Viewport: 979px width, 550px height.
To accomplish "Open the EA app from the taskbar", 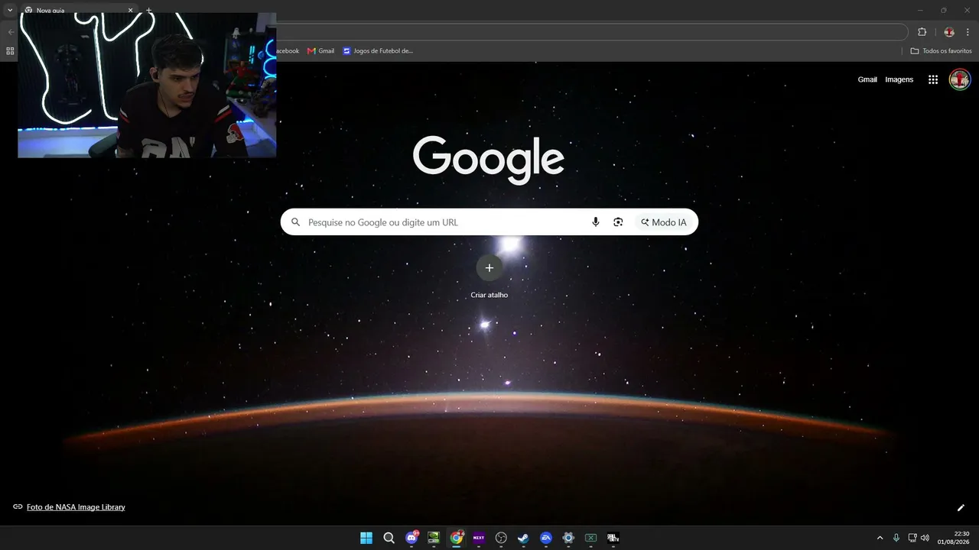I will click(x=546, y=538).
